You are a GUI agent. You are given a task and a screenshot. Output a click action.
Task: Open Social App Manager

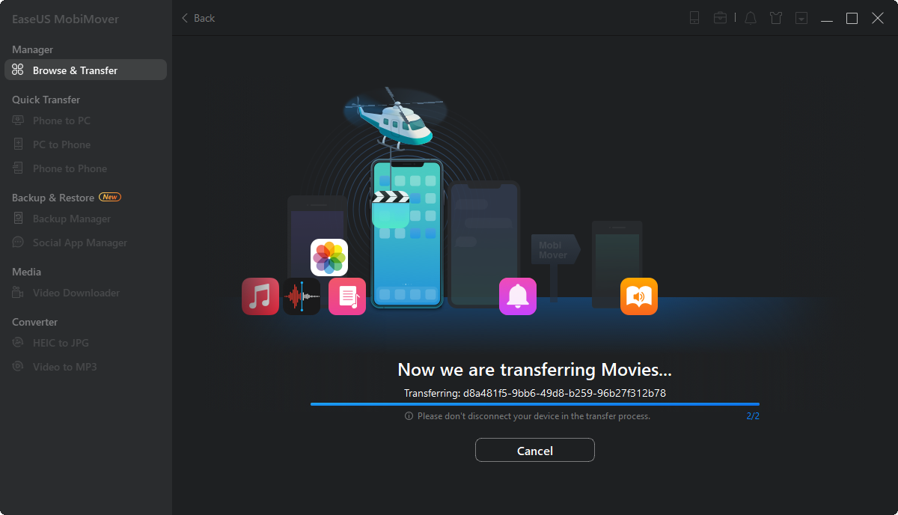click(x=79, y=243)
